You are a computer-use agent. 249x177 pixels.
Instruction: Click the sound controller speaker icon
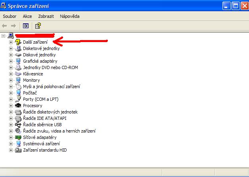(18, 131)
